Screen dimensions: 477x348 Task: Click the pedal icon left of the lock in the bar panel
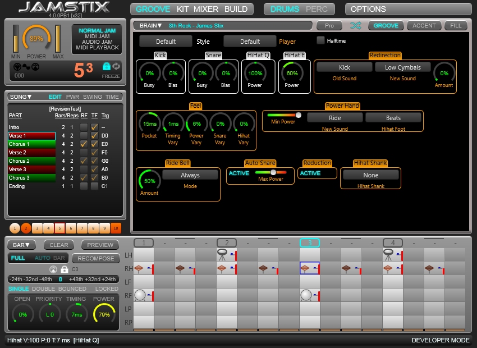(x=53, y=269)
